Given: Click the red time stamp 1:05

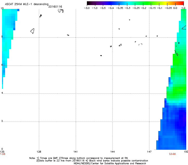Looking at the screenshot, I should coord(3,154).
